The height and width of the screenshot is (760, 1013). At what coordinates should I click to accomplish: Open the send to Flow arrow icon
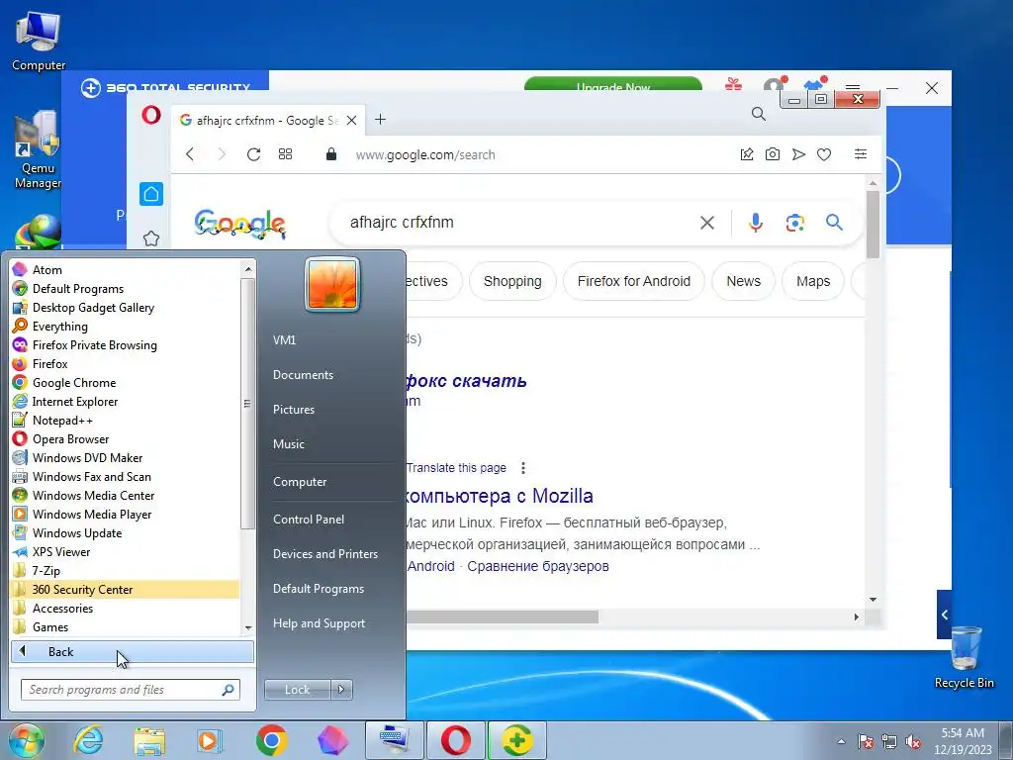[798, 154]
